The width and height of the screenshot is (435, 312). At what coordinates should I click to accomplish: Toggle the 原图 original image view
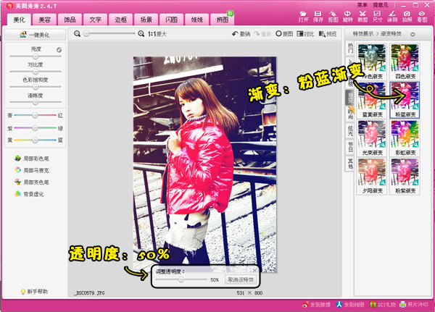click(284, 33)
